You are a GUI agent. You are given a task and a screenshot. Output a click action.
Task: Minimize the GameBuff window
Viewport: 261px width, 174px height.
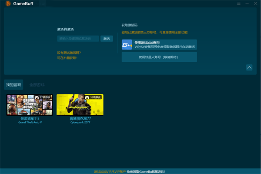pyautogui.click(x=247, y=3)
